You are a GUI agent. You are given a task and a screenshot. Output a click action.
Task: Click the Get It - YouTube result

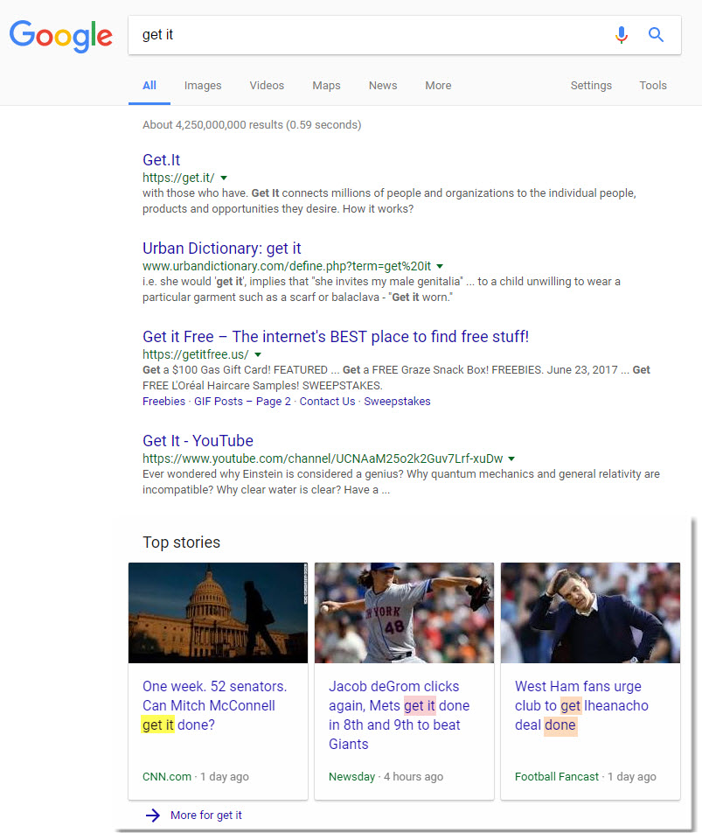click(198, 441)
